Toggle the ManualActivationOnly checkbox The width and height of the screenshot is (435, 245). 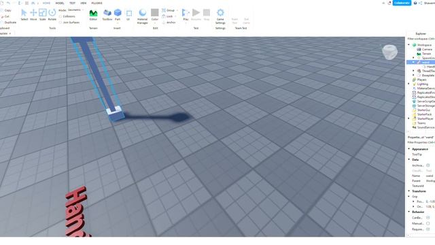[428, 223]
